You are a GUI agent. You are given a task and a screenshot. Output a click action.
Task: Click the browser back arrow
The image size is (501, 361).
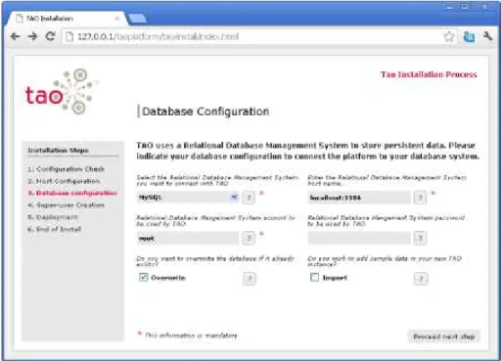tap(15, 36)
